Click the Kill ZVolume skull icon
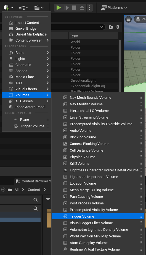Viewport: 146px width, 255px height. pos(65,164)
